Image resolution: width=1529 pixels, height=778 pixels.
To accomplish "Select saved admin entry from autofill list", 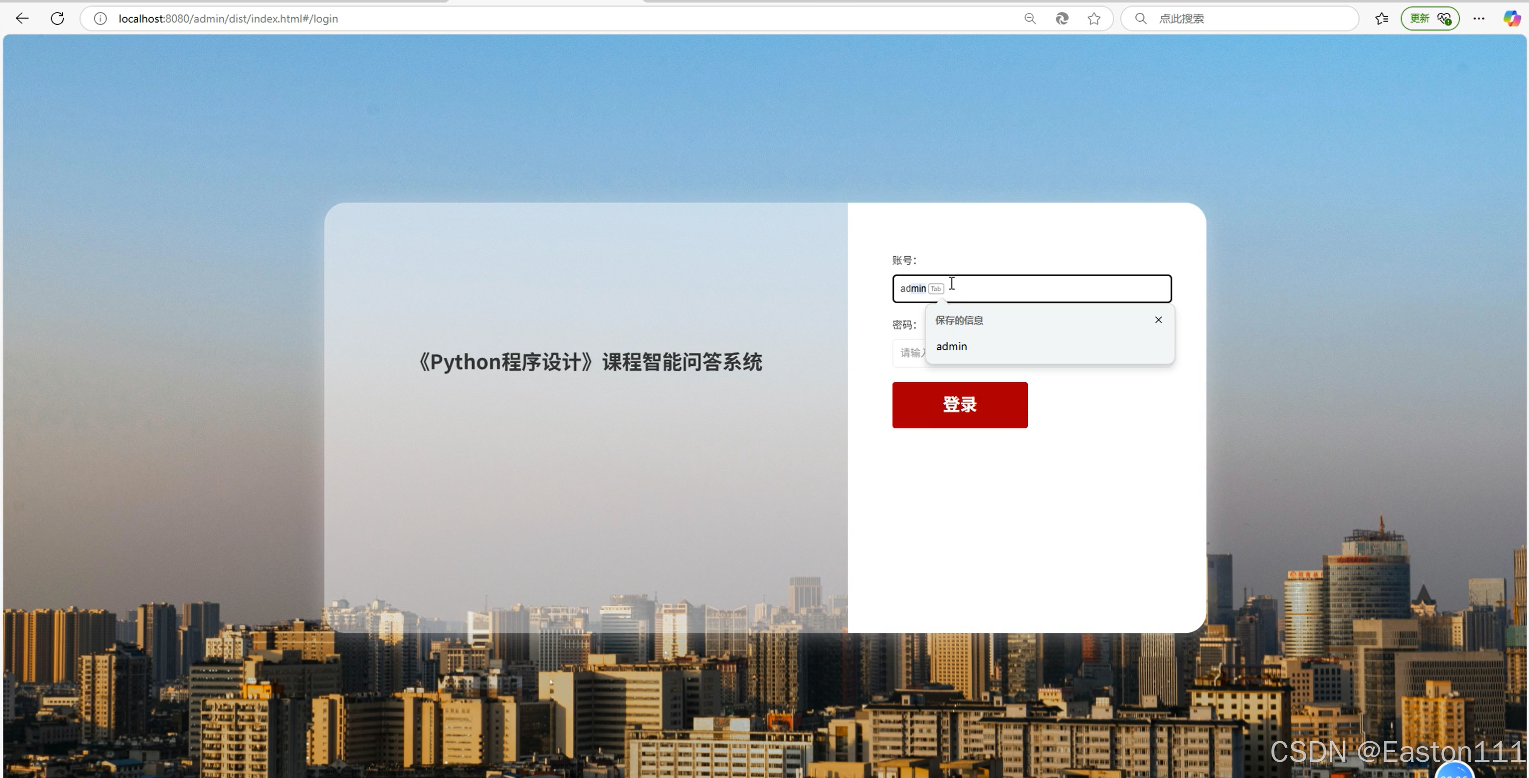I will pyautogui.click(x=951, y=346).
